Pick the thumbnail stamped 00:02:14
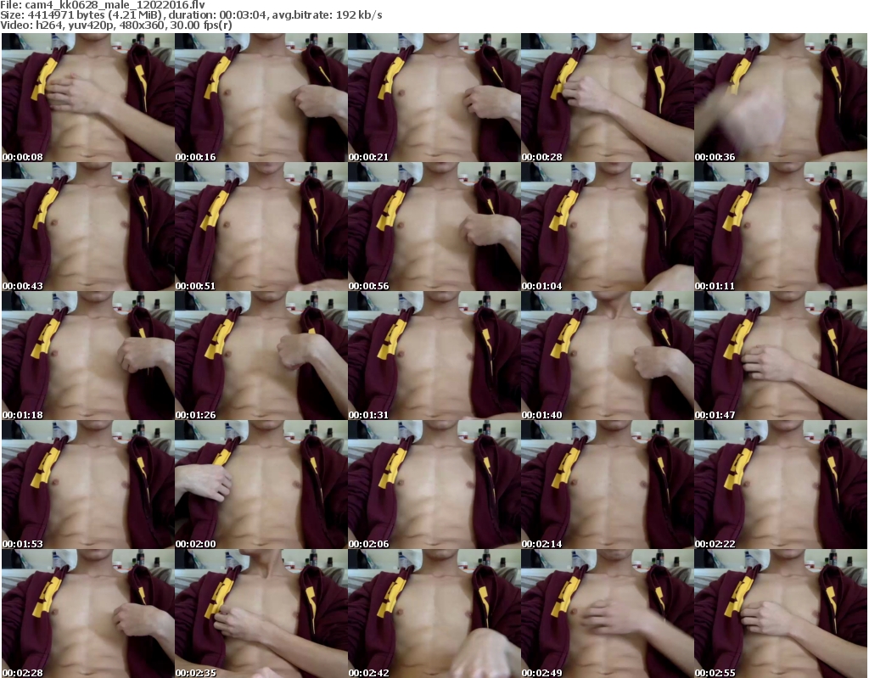This screenshot has height=678, width=869. [608, 485]
